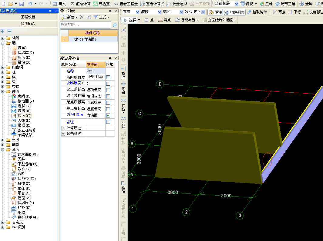Expand the 门窗洞 tree folder
Screen dimensions: 323x241
tap(2, 67)
